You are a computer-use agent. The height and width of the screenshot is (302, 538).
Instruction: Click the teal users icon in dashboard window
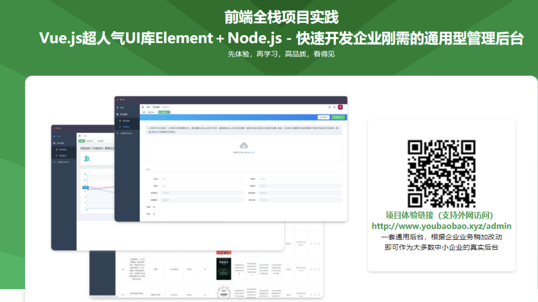pyautogui.click(x=87, y=159)
